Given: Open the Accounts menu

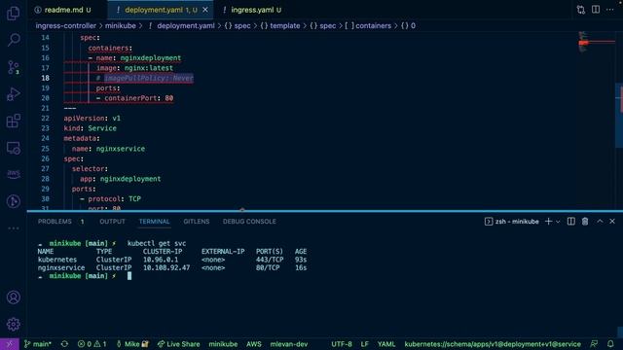Looking at the screenshot, I should tap(13, 297).
